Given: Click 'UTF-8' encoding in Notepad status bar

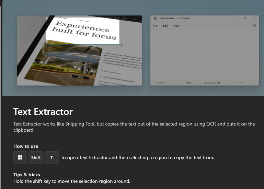Looking at the screenshot, I should tap(239, 83).
